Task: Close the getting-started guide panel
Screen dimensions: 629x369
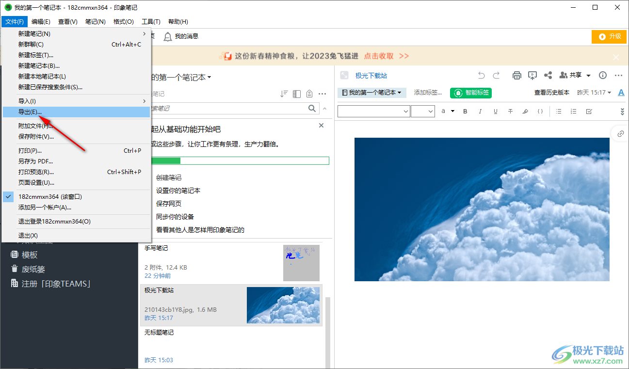Action: 321,126
